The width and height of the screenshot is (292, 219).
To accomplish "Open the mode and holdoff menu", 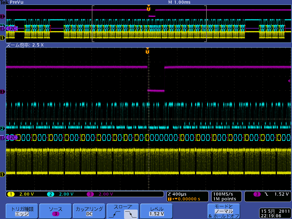I will click(x=224, y=211).
